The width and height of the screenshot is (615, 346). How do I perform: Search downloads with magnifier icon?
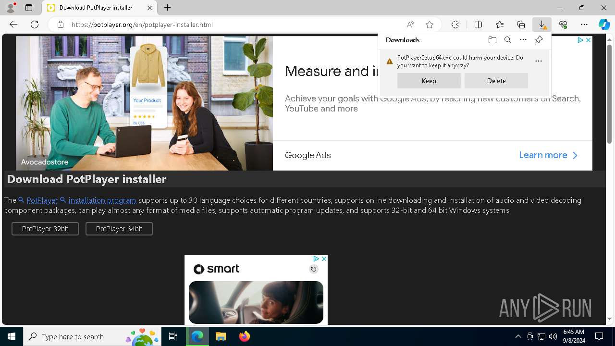[508, 40]
